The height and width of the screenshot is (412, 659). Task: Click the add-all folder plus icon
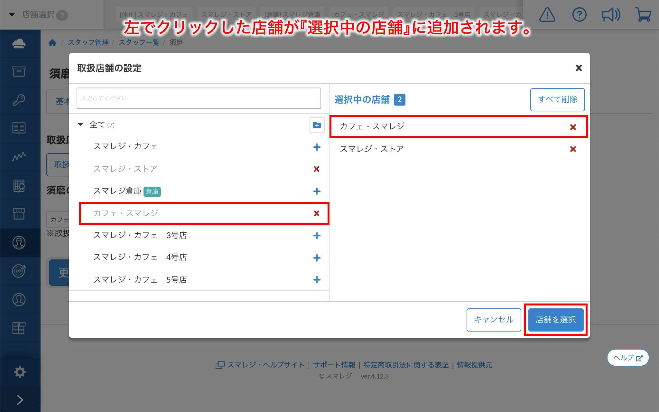tap(317, 125)
